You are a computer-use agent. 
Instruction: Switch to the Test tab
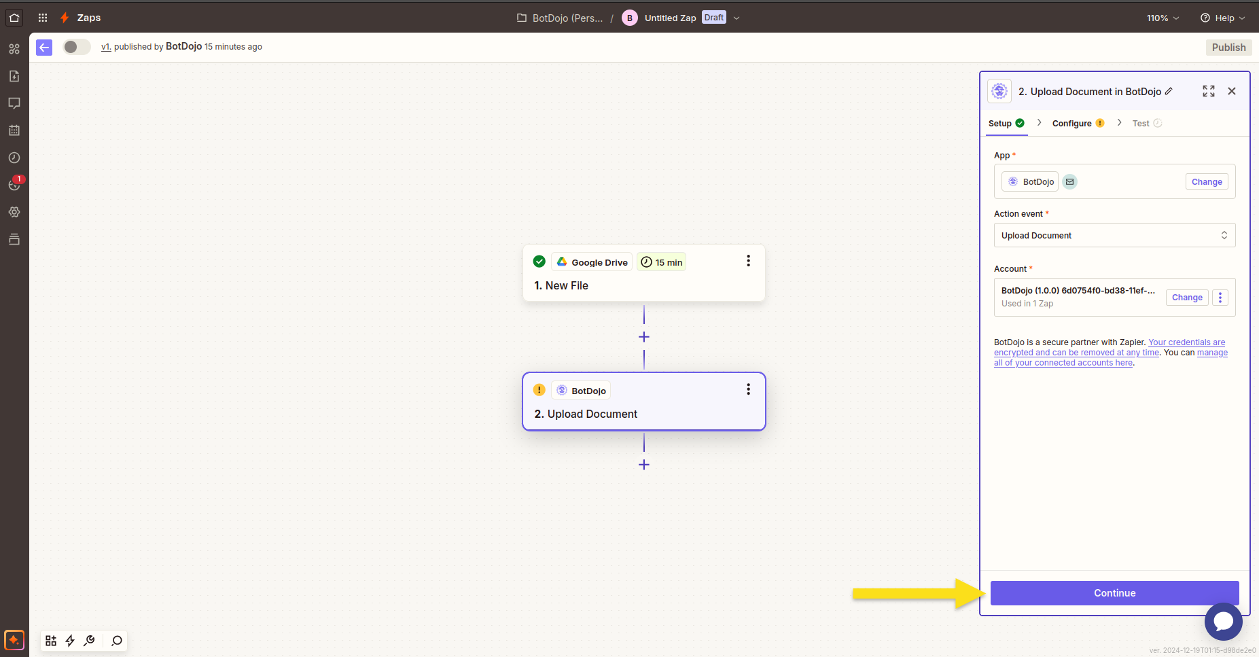[1147, 124]
